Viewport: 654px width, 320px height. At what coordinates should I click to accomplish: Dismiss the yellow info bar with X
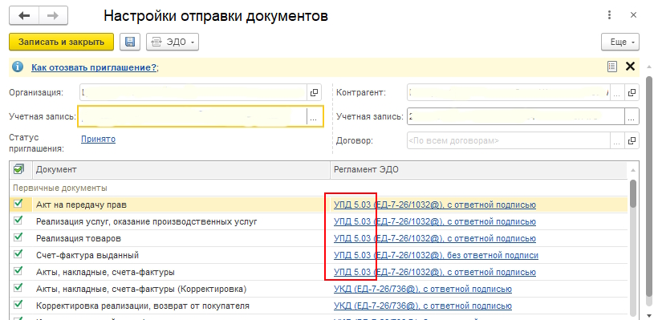point(630,67)
